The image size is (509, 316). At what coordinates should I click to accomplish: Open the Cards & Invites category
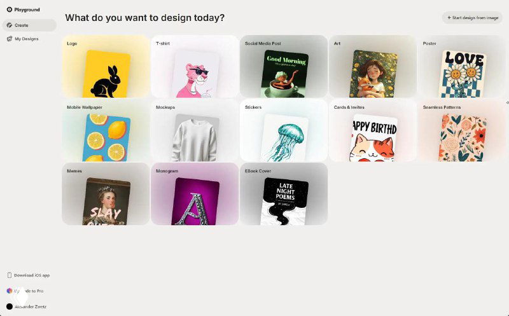(x=373, y=130)
